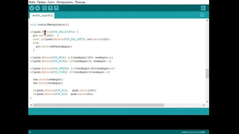Click the 'one.write(oneAngle);' line
The width and height of the screenshot is (239, 134).
[48, 79]
